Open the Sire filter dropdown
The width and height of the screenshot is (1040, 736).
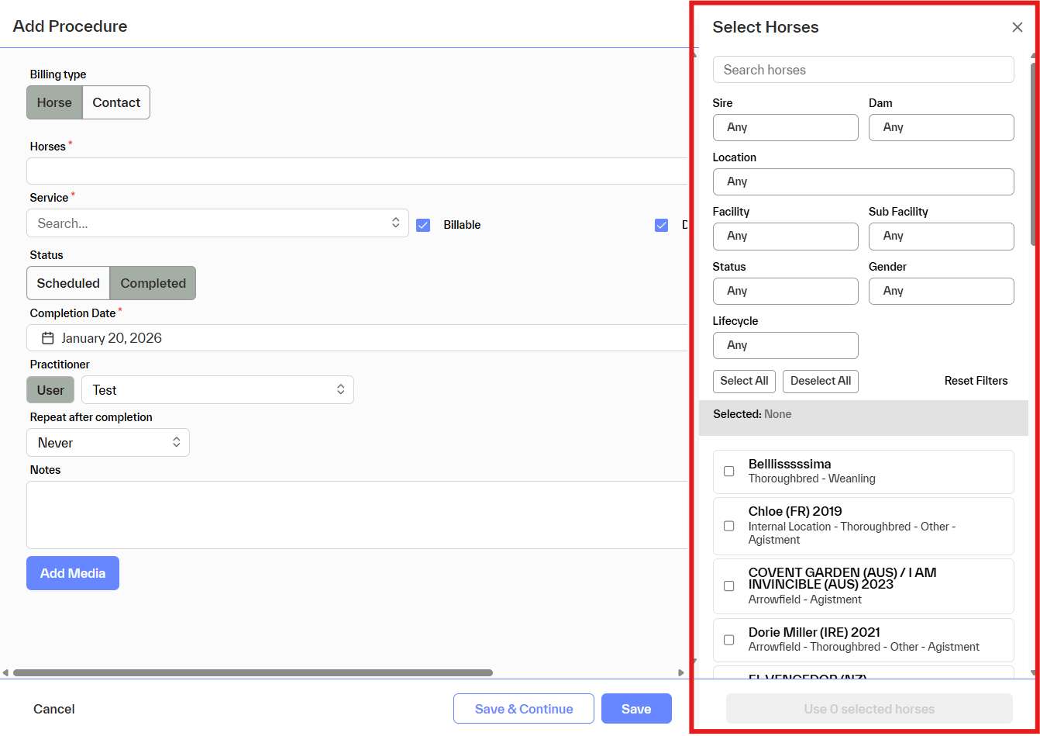[x=785, y=127]
